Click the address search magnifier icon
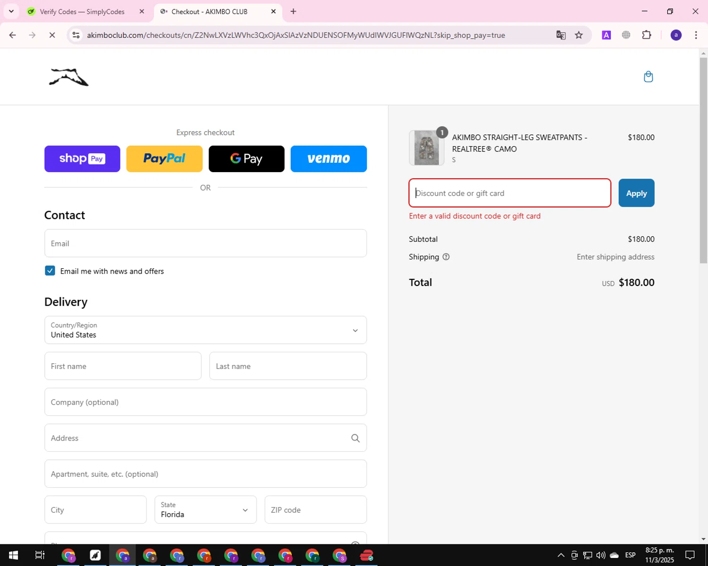708x566 pixels. [355, 438]
